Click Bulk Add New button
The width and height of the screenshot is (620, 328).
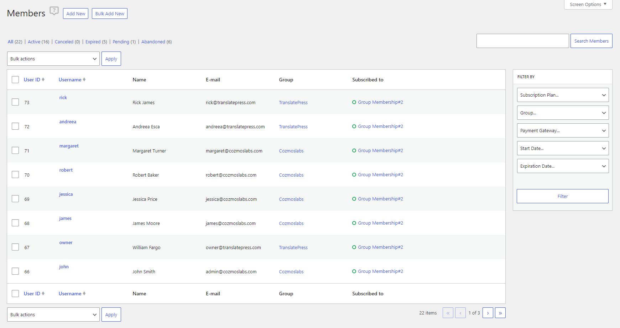(x=110, y=14)
